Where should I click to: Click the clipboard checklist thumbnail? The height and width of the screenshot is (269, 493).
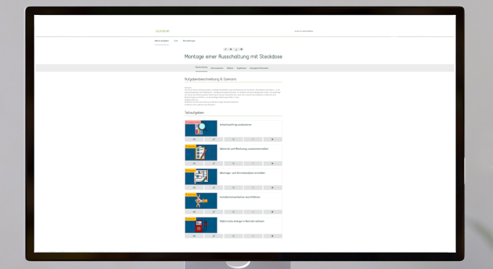pos(201,152)
